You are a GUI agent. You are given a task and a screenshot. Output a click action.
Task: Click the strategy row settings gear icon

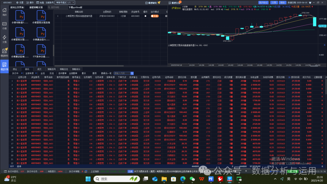click(166, 16)
